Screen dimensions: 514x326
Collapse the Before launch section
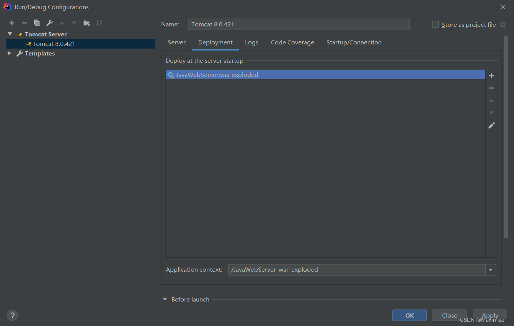pos(165,299)
